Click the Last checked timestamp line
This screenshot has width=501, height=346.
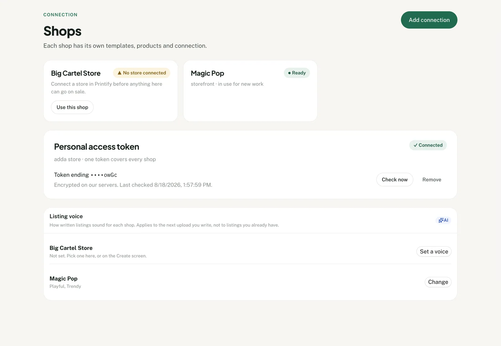pos(133,185)
